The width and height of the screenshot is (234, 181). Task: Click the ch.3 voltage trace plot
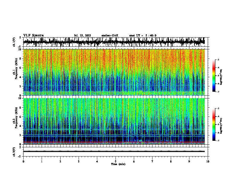pos(116,152)
